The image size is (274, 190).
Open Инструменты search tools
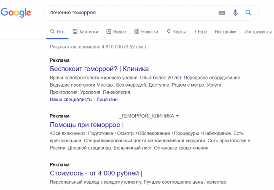coord(258,32)
